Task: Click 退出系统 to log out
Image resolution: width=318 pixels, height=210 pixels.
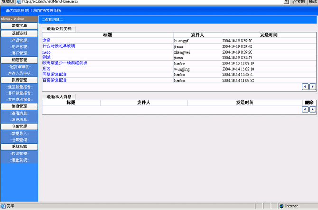Action: 19,160
